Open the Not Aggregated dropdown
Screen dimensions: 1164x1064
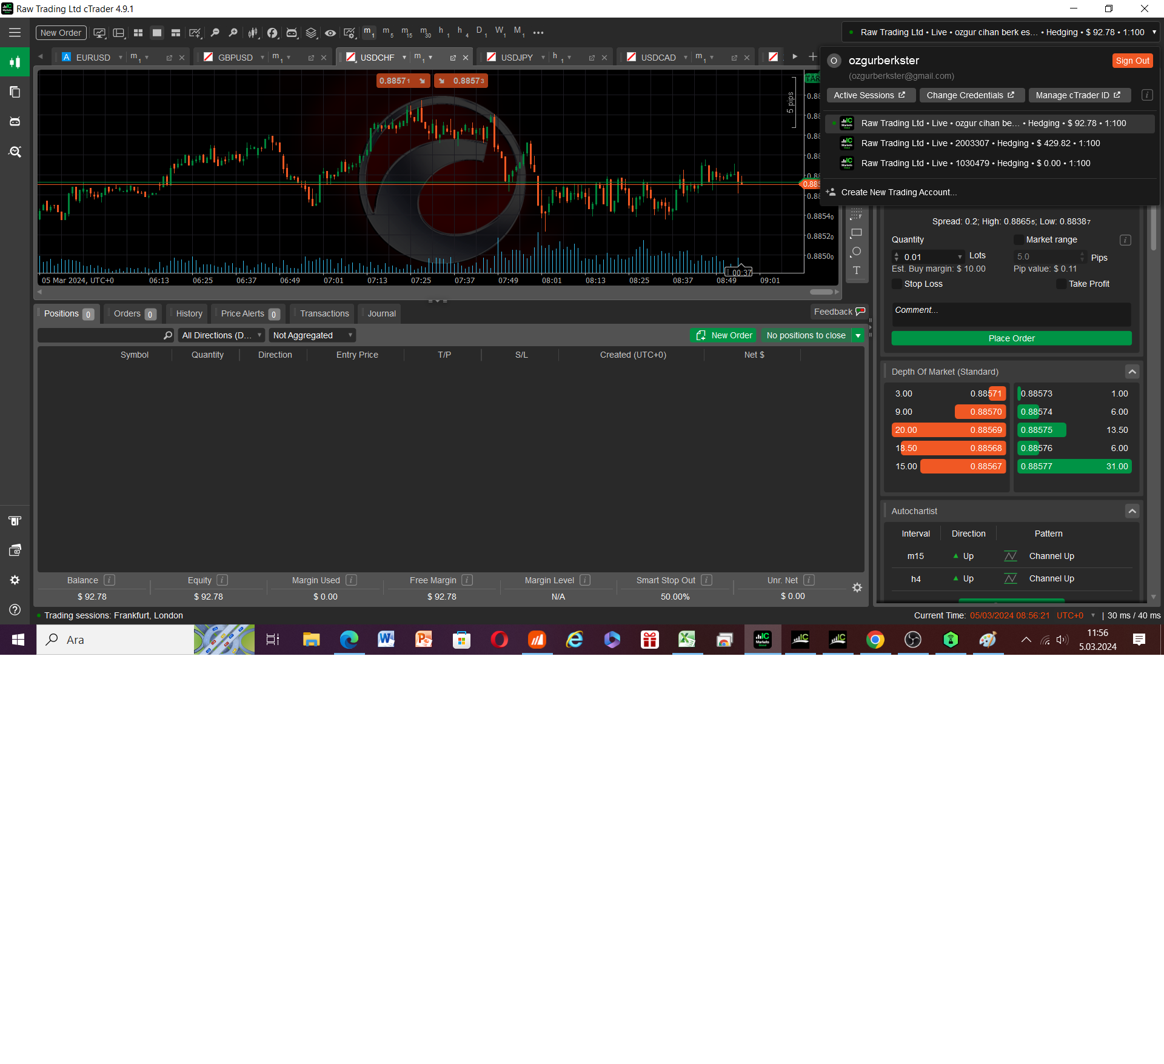pyautogui.click(x=312, y=335)
